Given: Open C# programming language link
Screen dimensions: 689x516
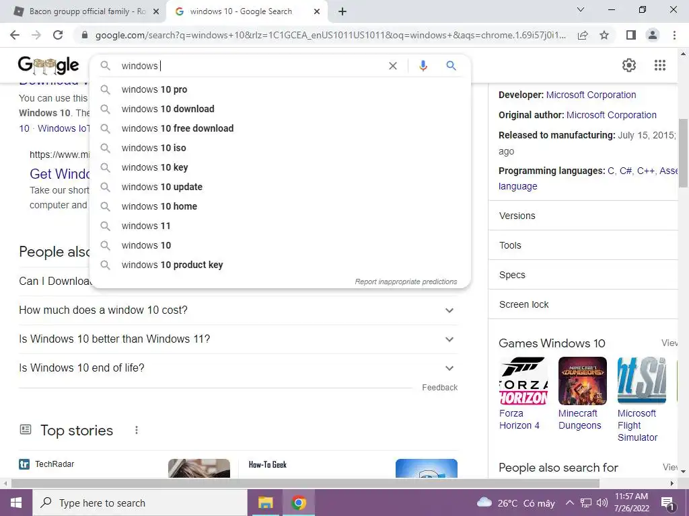Looking at the screenshot, I should [626, 171].
